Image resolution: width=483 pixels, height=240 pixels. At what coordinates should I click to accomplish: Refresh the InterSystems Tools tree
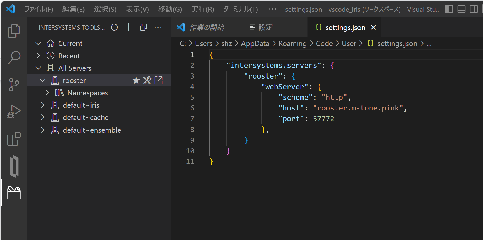click(x=114, y=27)
